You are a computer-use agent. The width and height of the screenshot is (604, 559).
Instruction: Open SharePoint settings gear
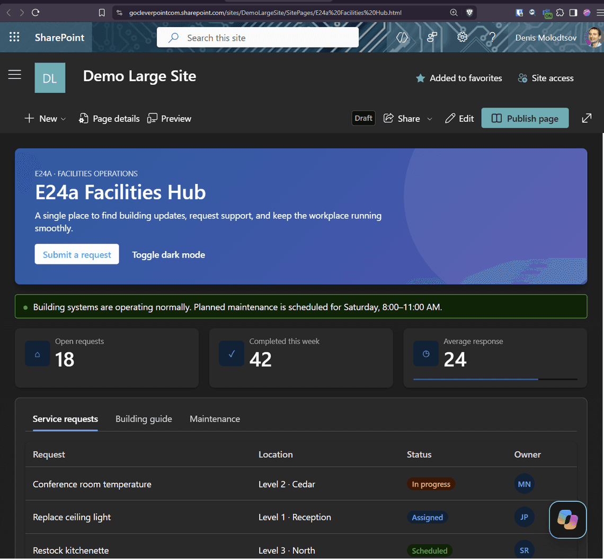click(x=462, y=38)
